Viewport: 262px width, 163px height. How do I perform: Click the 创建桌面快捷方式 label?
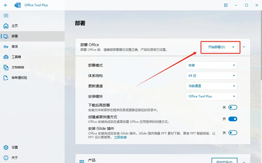[103, 117]
